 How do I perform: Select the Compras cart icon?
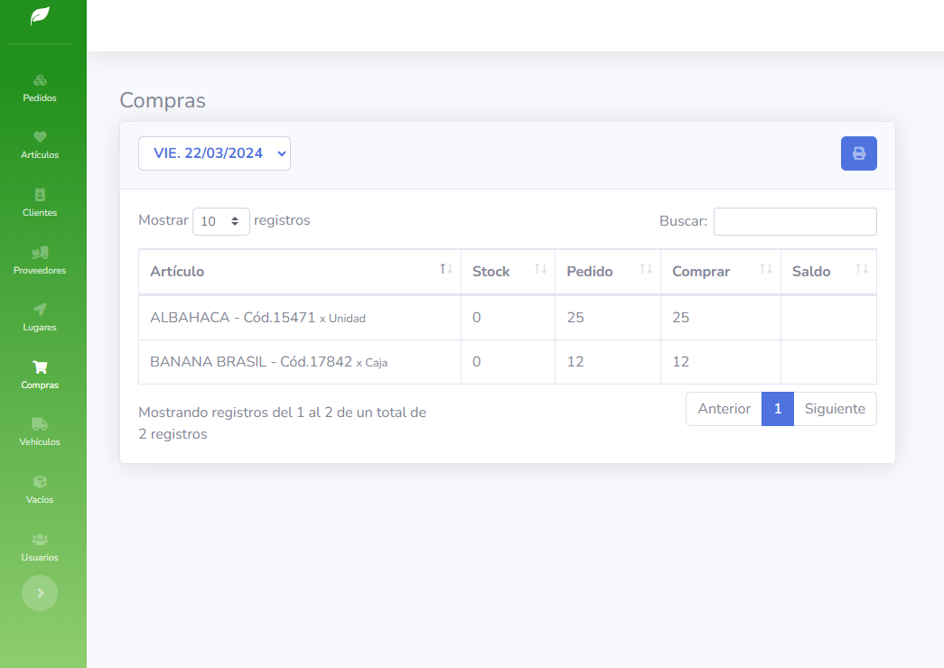[40, 367]
